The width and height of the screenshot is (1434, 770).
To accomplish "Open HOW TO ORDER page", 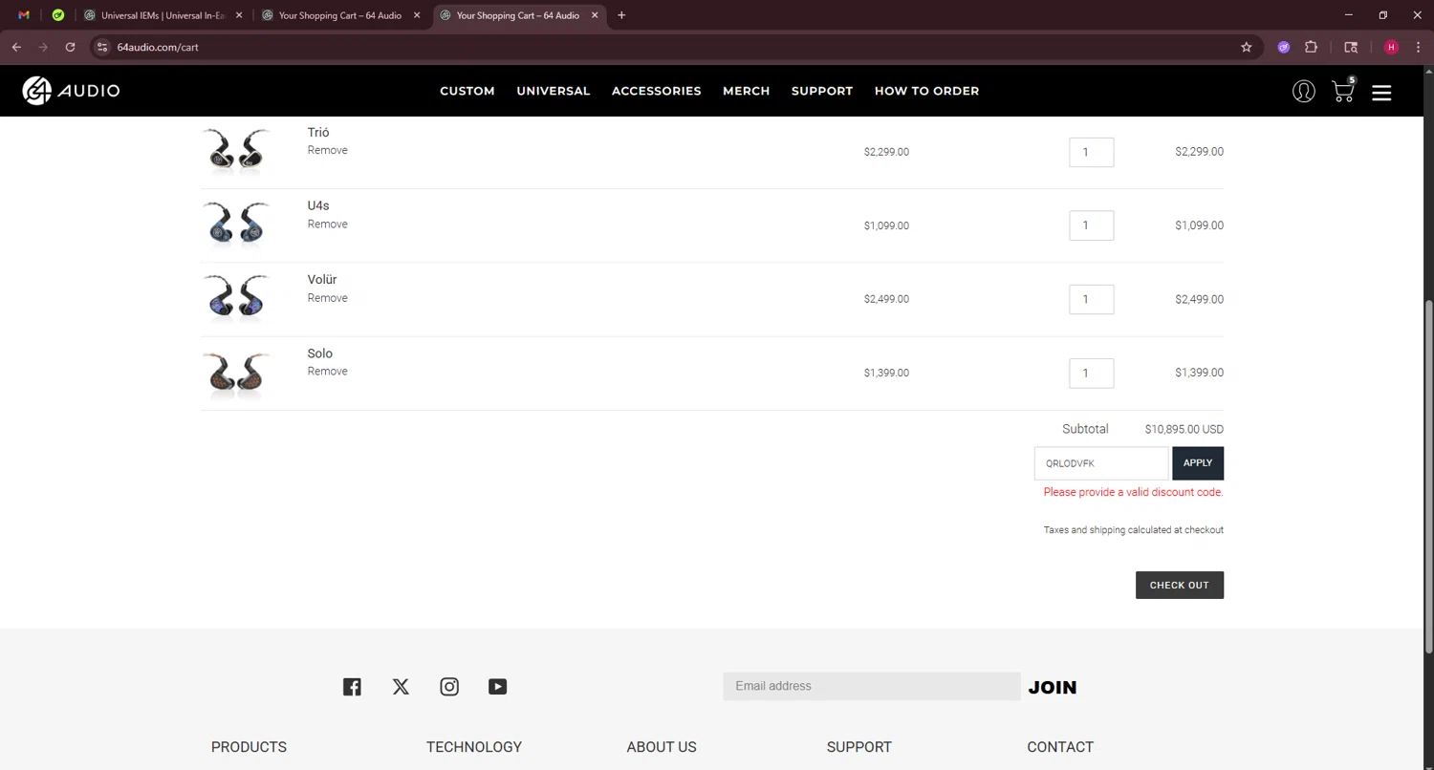I will coord(926,91).
